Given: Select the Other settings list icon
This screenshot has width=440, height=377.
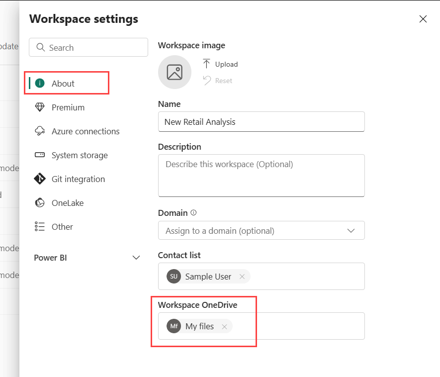Looking at the screenshot, I should tap(39, 227).
